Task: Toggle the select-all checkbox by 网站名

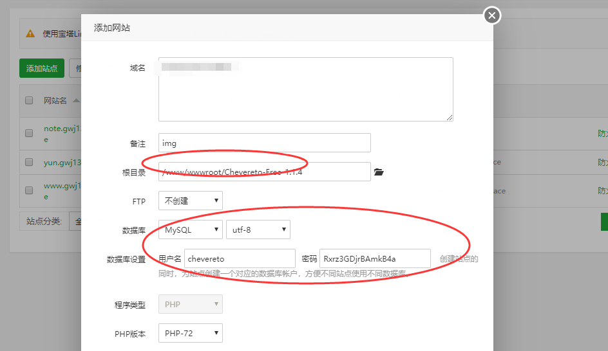Action: point(29,101)
